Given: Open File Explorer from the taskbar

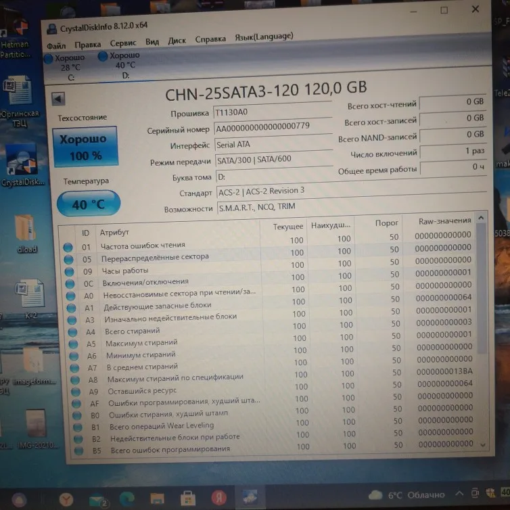Looking at the screenshot, I should click(157, 498).
